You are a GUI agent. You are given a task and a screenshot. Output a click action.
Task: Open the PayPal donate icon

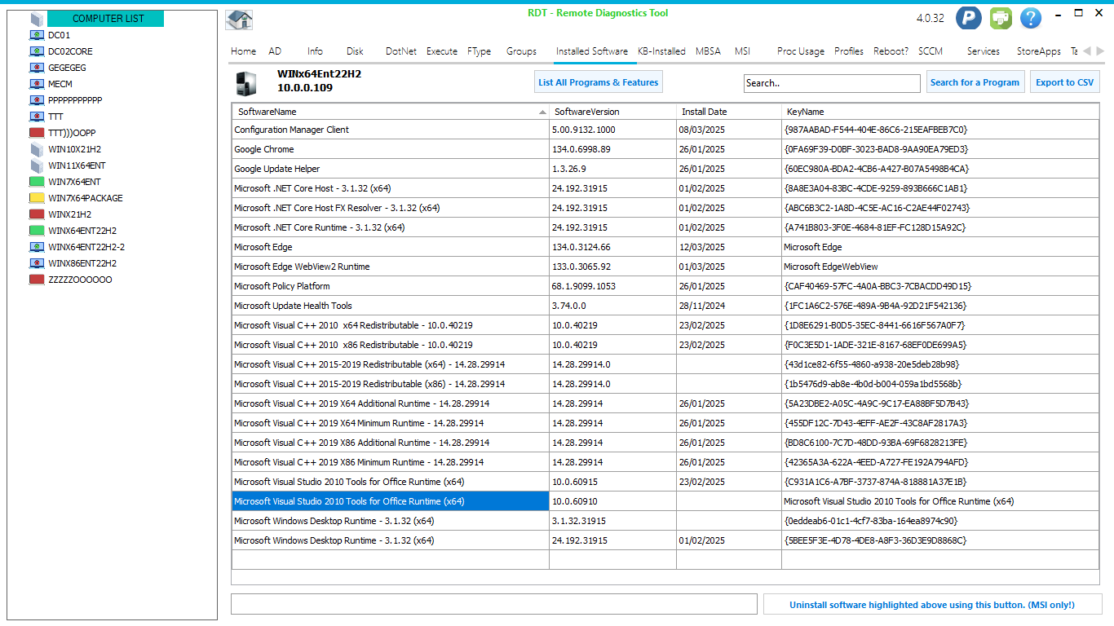point(969,18)
